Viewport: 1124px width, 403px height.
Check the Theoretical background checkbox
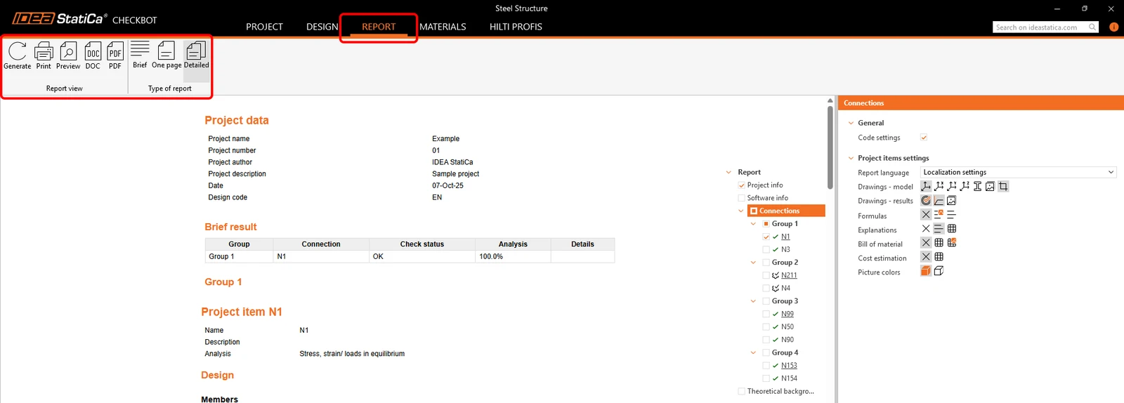(x=741, y=391)
